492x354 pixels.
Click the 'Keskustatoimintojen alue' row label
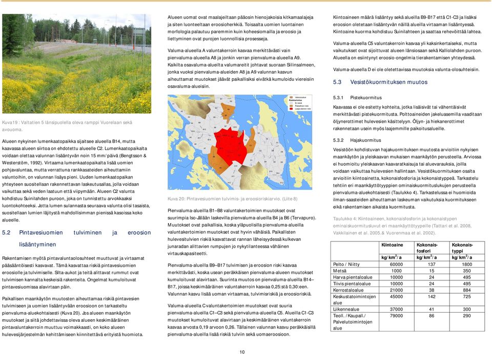tap(354, 299)
